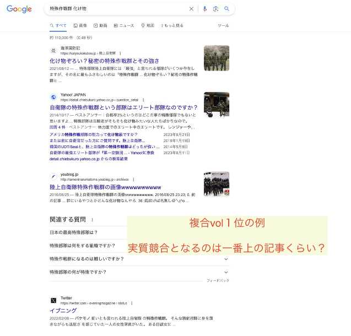Viewport: 351px width, 336px height.
Task: Open result 陸上自衛隊特殊作戦群の画像wwwwwwwwww
Action: pyautogui.click(x=105, y=187)
